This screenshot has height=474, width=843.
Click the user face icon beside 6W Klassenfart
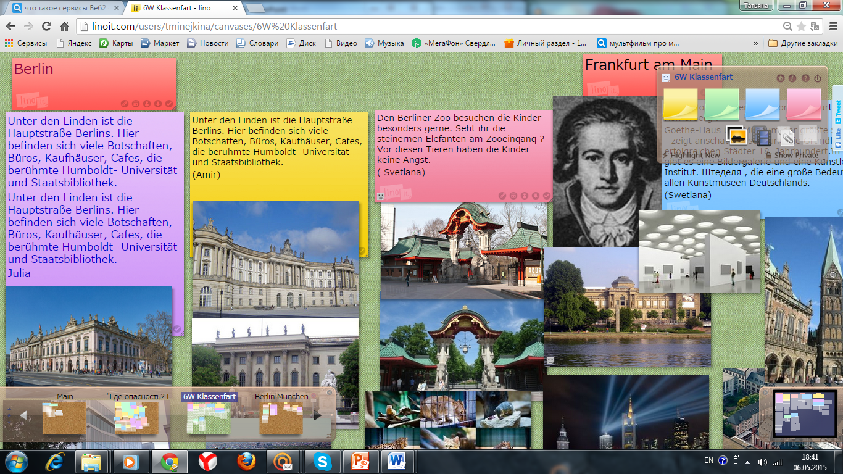pyautogui.click(x=666, y=78)
